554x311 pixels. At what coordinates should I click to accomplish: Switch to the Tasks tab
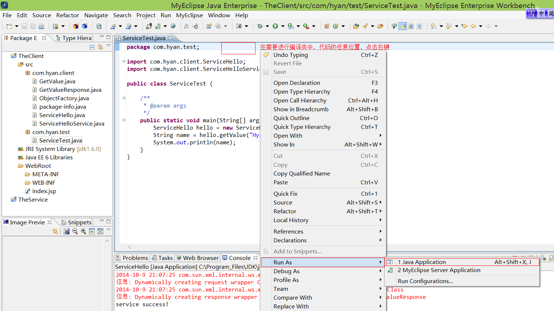(162, 258)
